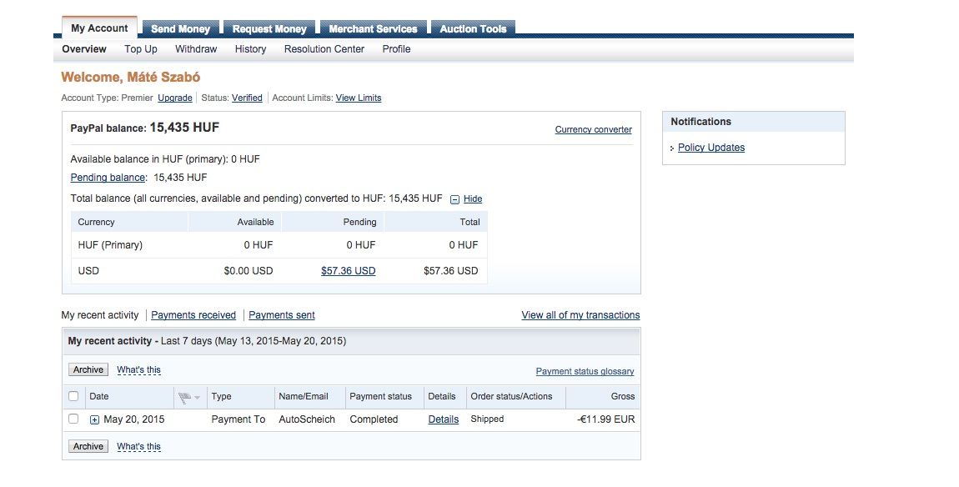This screenshot has width=959, height=487.
Task: Click the Pending balance link
Action: coord(108,178)
